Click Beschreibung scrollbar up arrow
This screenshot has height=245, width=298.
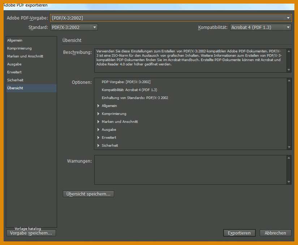289,51
